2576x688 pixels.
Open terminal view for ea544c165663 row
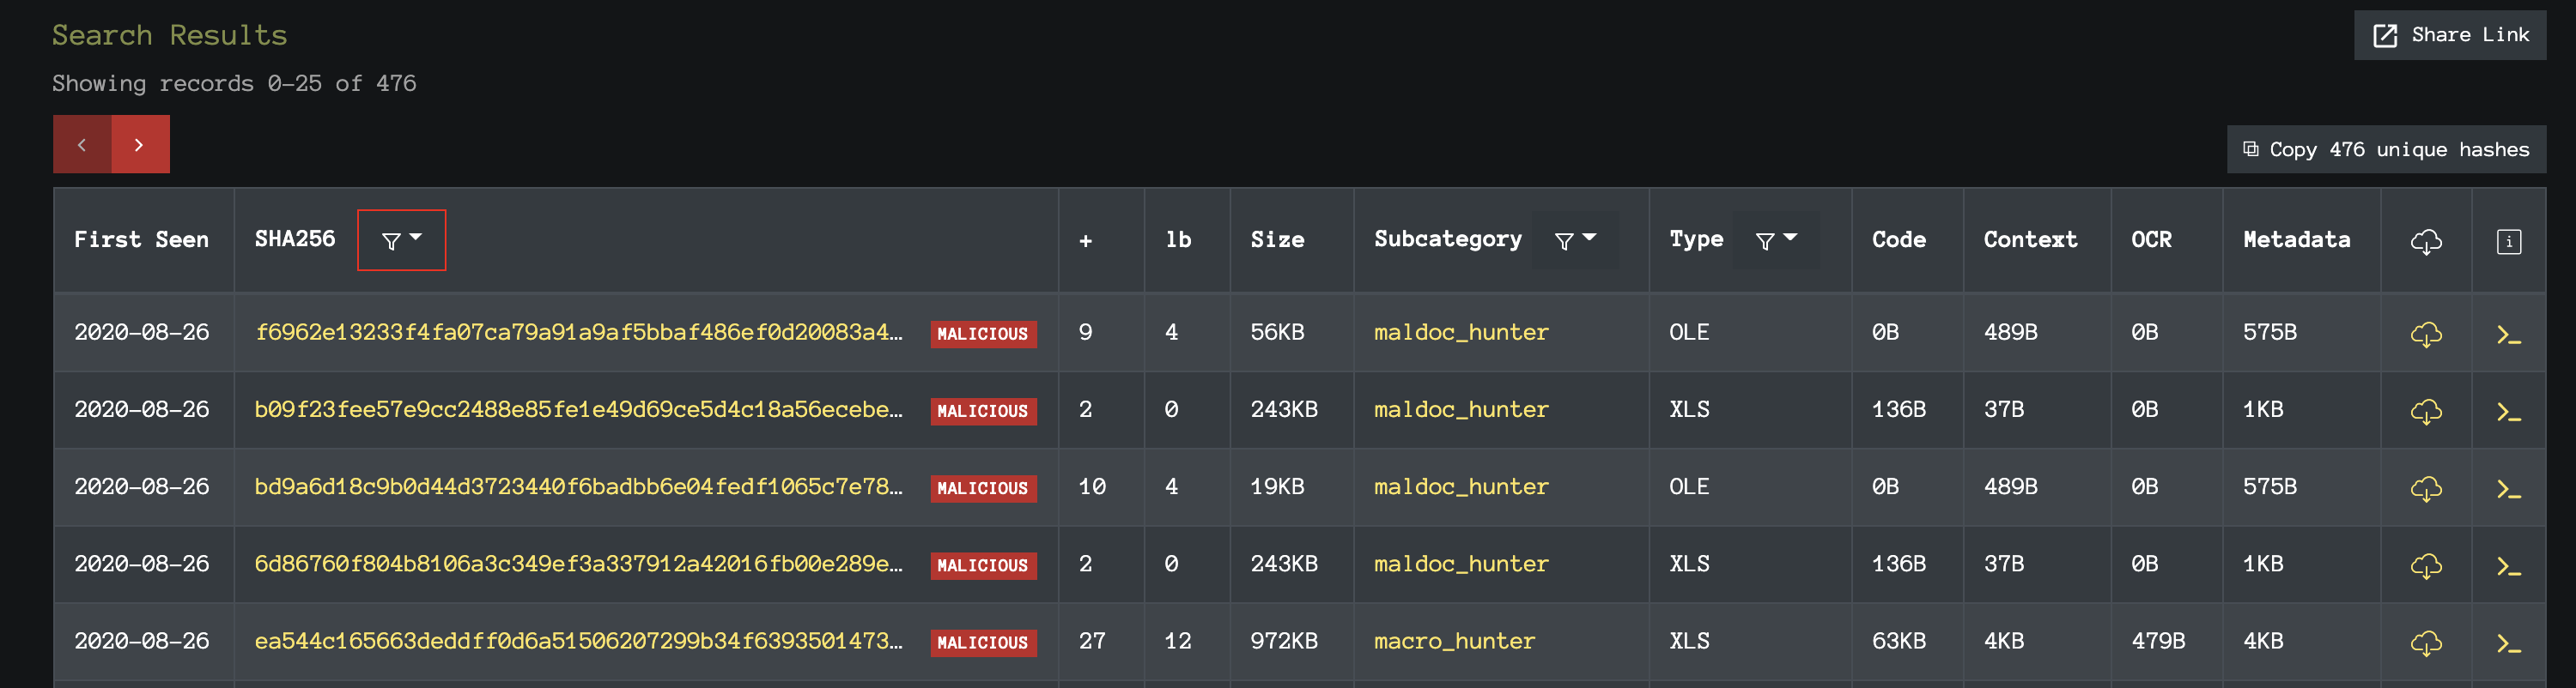click(2508, 644)
